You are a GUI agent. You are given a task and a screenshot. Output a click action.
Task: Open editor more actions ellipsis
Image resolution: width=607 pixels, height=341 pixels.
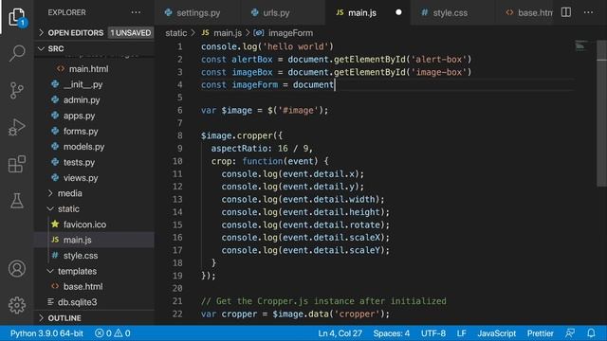[588, 12]
